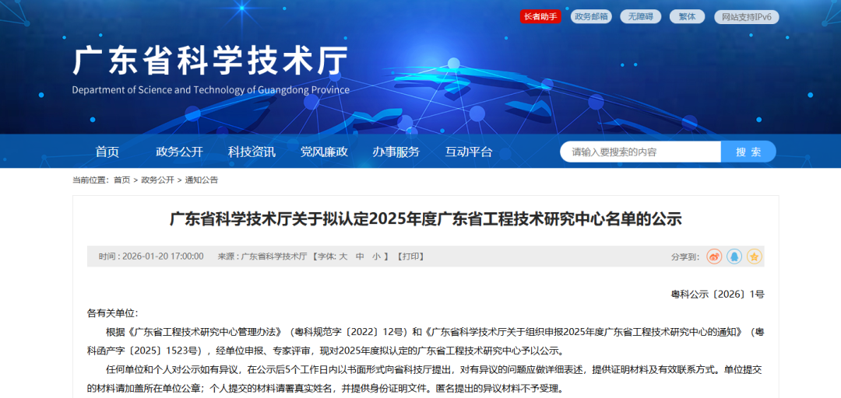
Task: Share the article to Weibo
Action: (x=714, y=257)
